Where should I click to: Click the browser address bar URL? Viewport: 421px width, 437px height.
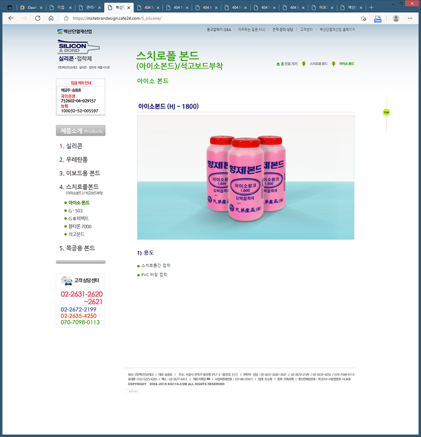117,18
